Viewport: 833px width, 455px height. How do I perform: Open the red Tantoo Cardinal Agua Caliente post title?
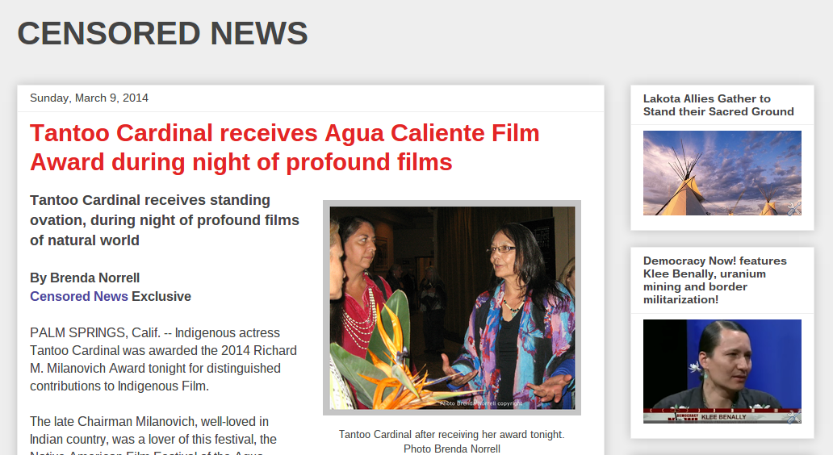click(x=285, y=148)
